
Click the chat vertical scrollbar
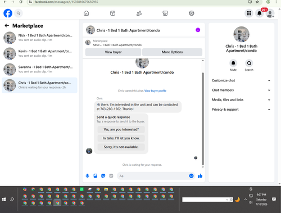point(203,119)
